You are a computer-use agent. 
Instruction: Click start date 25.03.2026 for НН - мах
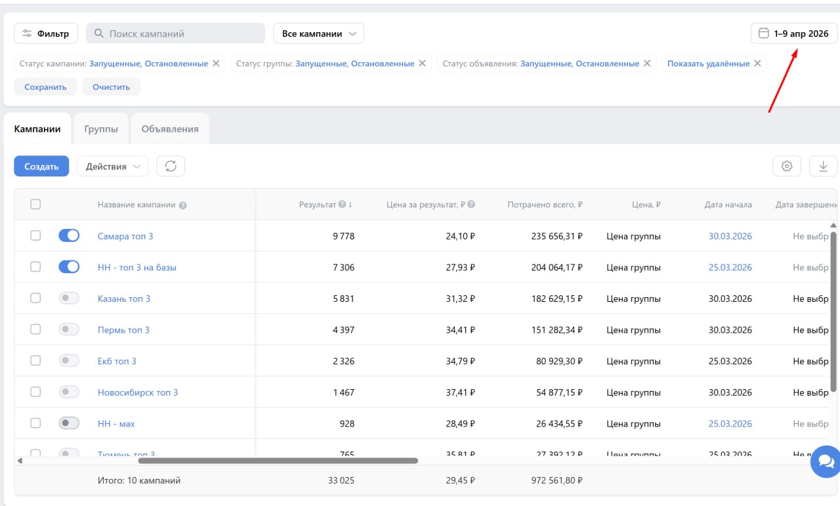point(730,424)
